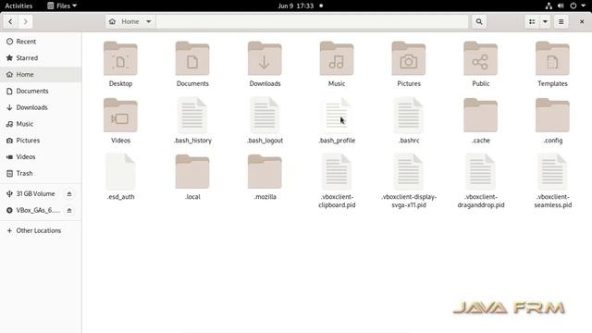
Task: Open the Public folder
Action: 481,59
